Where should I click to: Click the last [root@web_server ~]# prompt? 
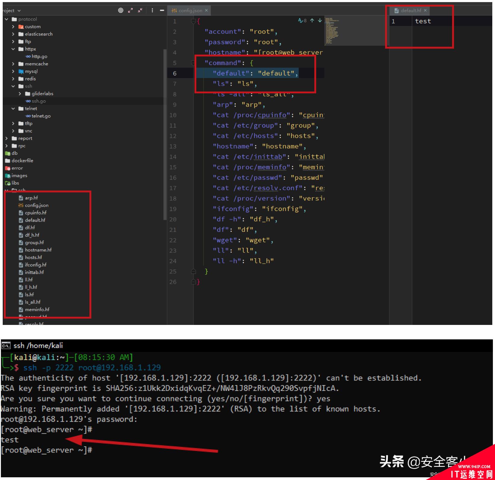46,450
